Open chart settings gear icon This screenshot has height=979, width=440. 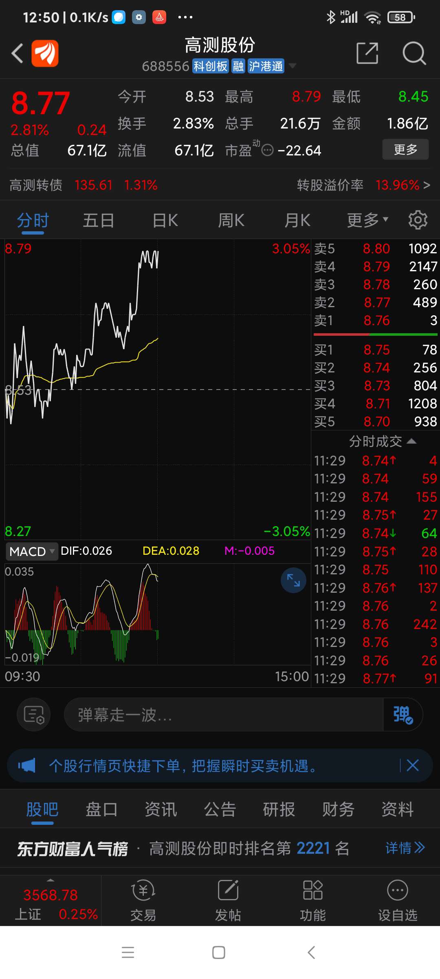point(418,220)
